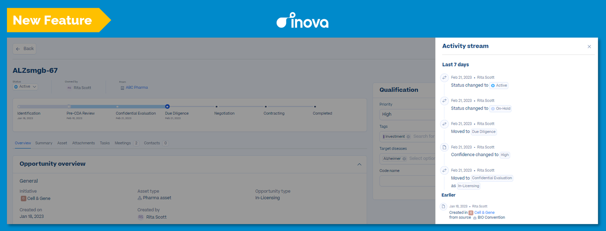Open the ABC Pharma company link
Screen dimensions: 606x231
(x=137, y=88)
